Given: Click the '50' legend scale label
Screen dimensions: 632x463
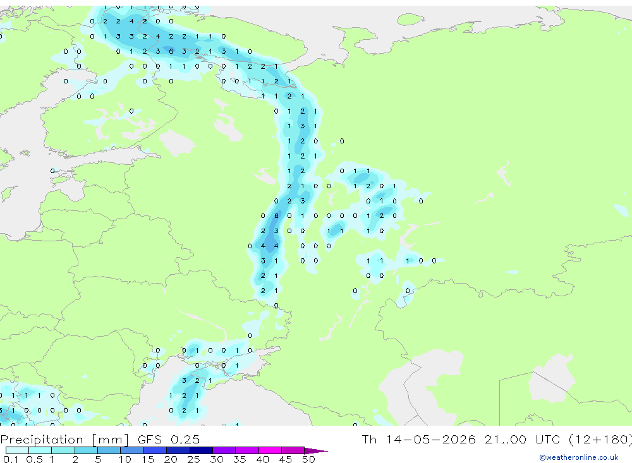Looking at the screenshot, I should click(308, 459).
